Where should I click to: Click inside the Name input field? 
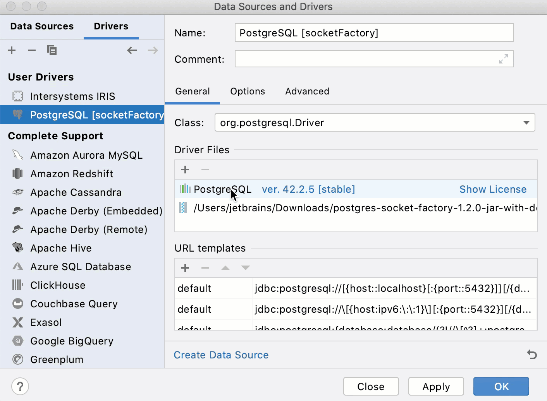373,33
